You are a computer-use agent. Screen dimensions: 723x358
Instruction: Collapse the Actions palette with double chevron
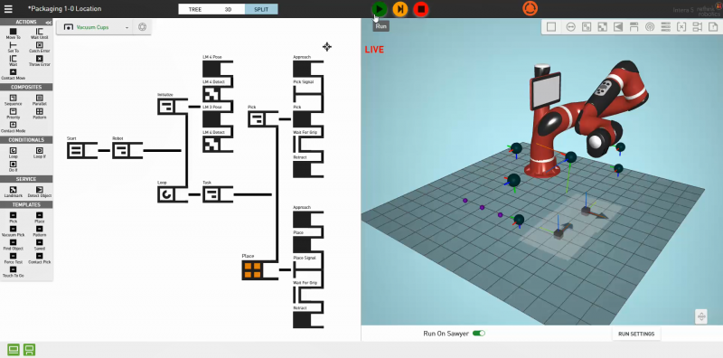48,22
